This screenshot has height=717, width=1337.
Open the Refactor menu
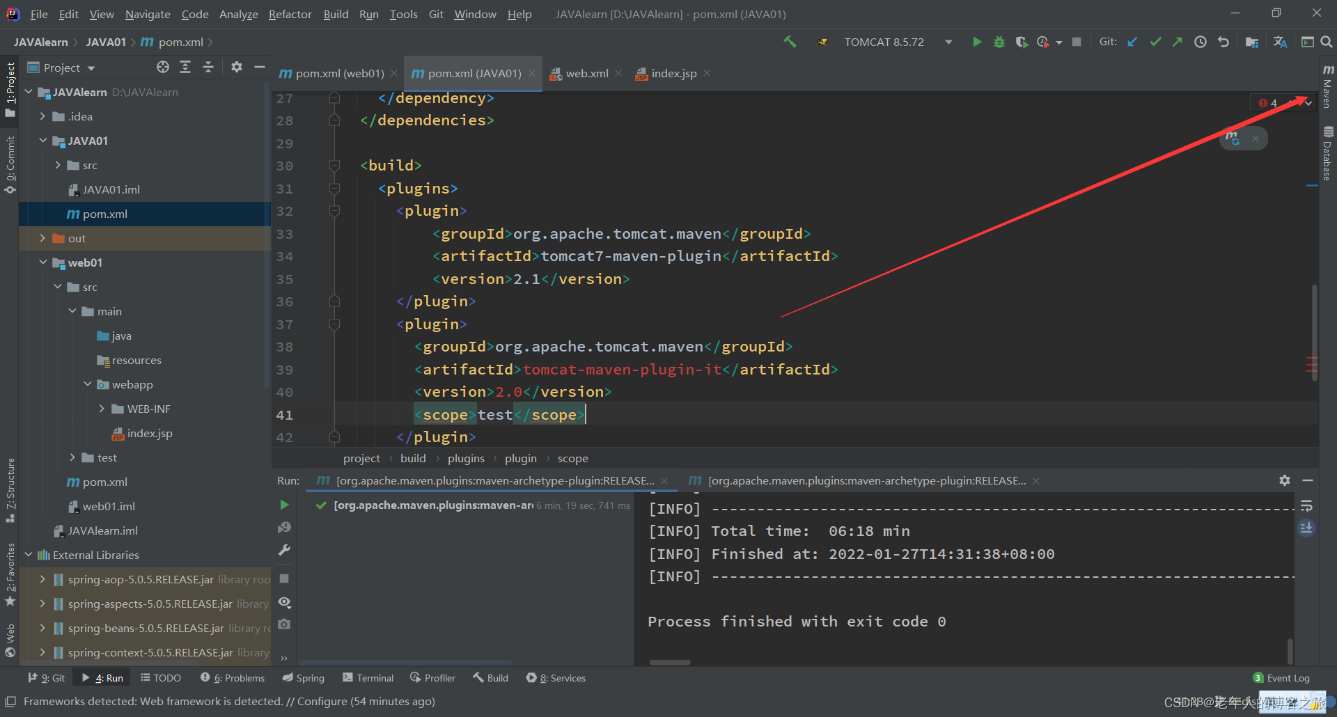[290, 14]
